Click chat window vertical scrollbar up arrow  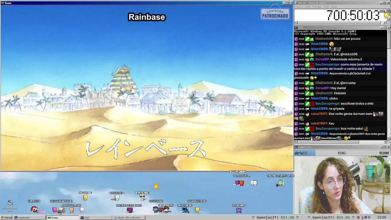pos(389,31)
